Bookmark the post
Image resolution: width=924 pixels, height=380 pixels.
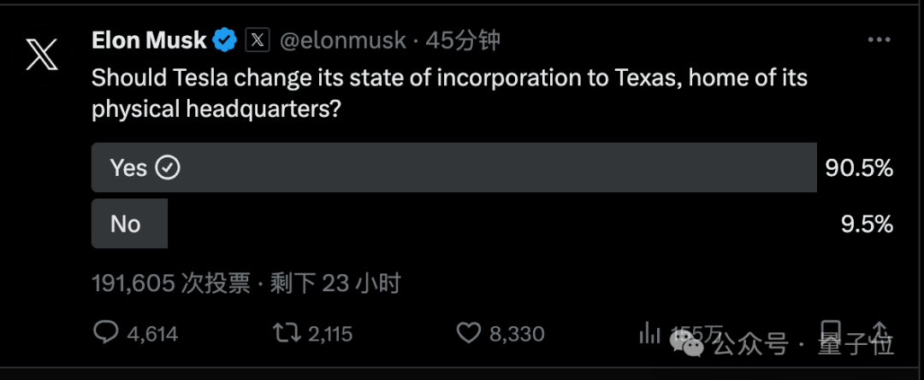tap(830, 331)
